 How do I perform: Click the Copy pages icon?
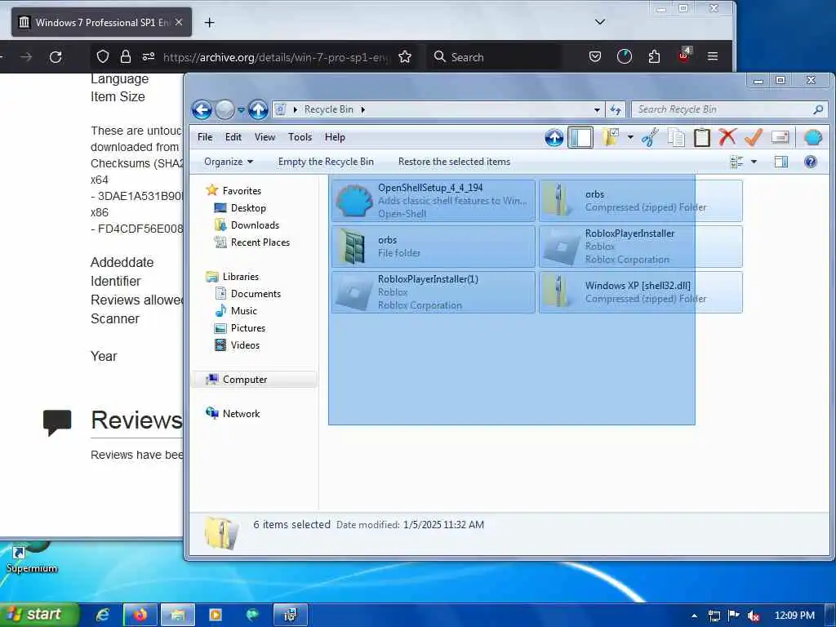(x=677, y=137)
